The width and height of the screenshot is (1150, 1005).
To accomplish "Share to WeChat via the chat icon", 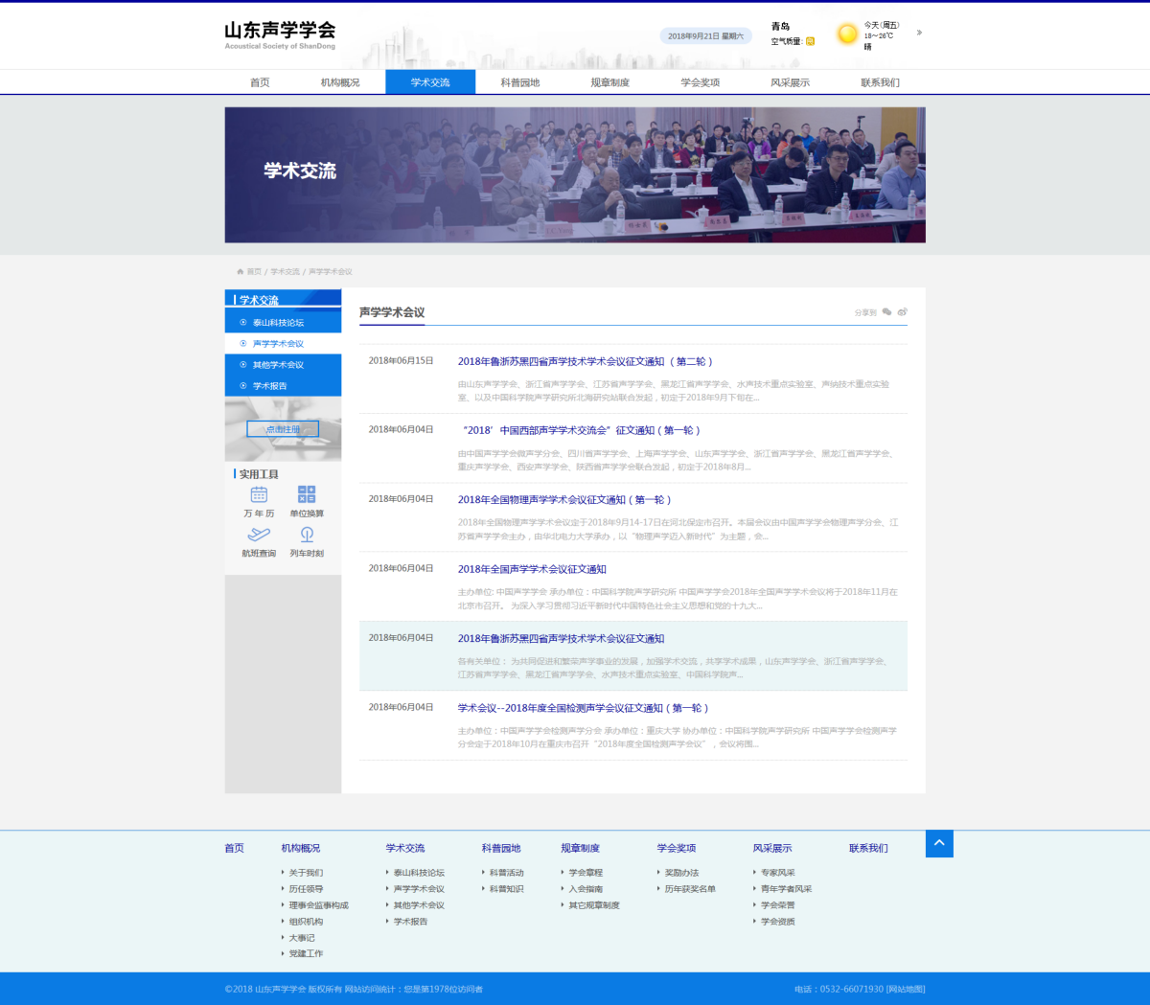I will point(887,312).
